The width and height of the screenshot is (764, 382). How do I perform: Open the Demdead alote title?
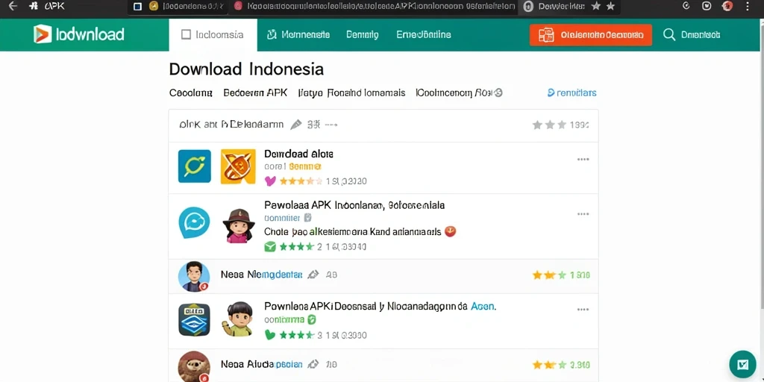tap(298, 154)
